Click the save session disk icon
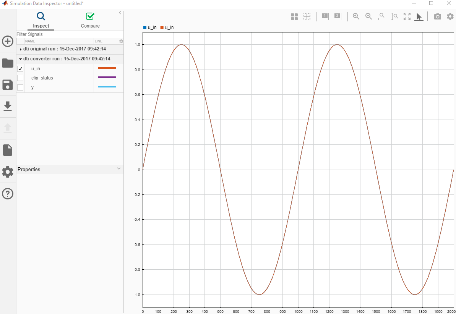Screen dimensions: 456x314 pos(8,85)
